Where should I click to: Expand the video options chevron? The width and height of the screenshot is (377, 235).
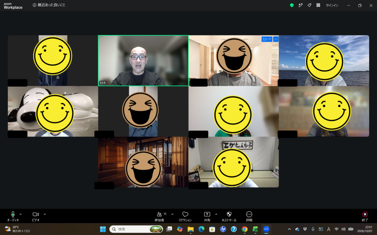tap(45, 214)
